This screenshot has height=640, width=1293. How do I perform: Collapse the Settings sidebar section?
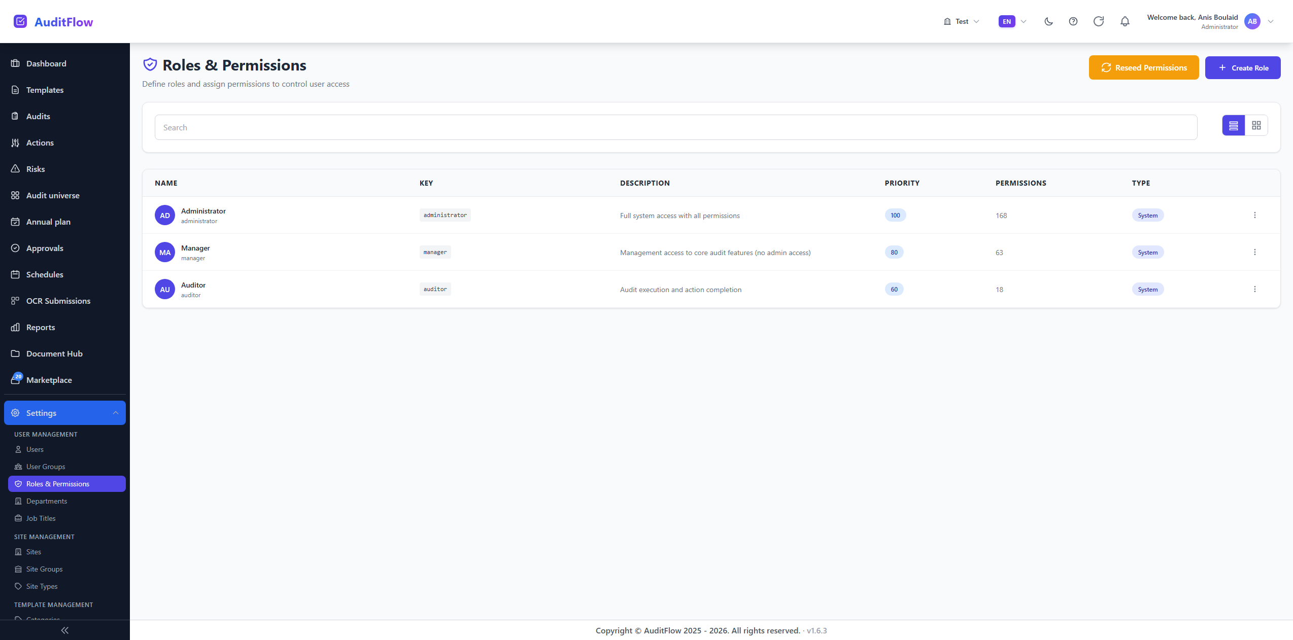tap(65, 413)
